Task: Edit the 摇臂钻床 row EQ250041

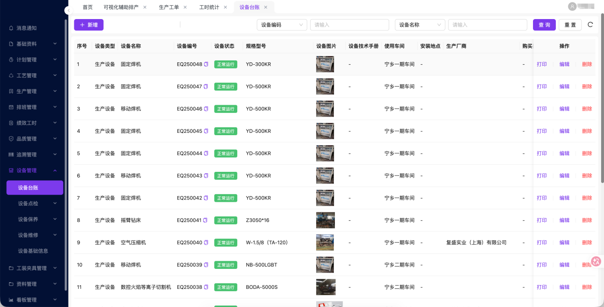Action: pos(564,220)
